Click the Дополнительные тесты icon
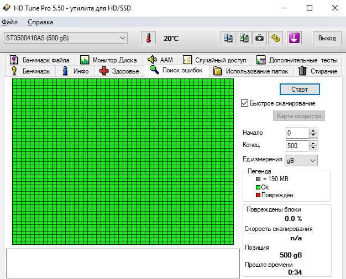The image size is (346, 279). pyautogui.click(x=261, y=60)
